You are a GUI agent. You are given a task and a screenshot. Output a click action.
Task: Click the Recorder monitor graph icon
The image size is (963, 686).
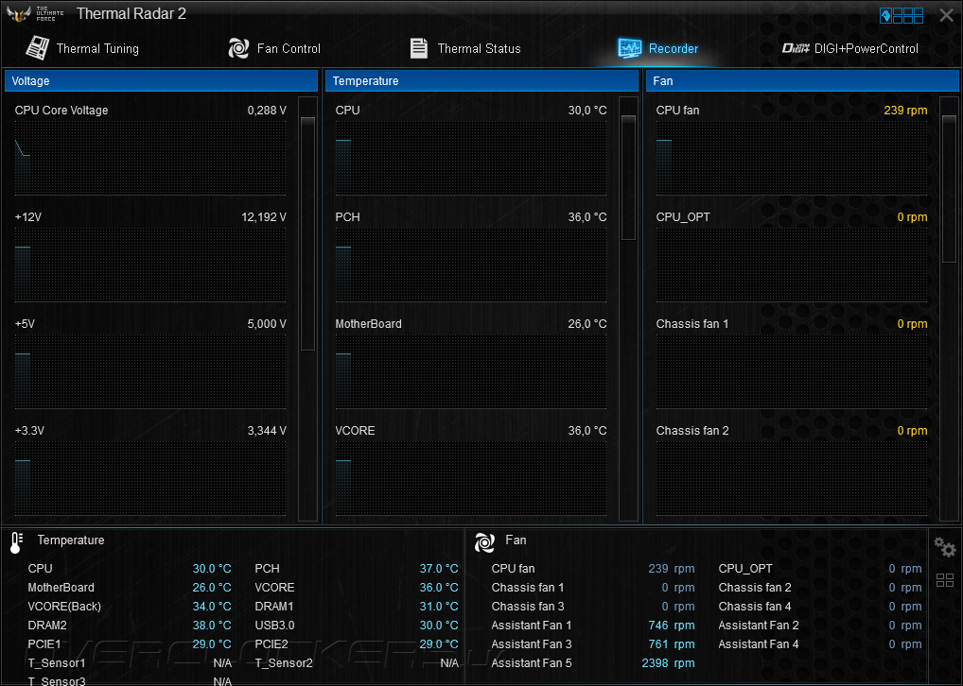(x=629, y=48)
